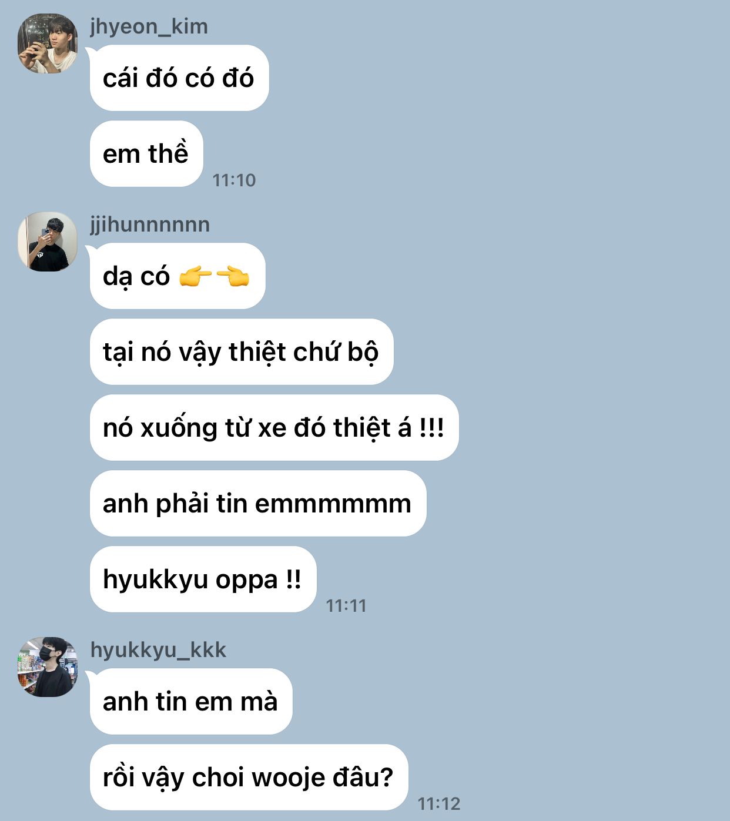Tap the "dạ có" message bubble
The width and height of the screenshot is (730, 821).
click(x=178, y=276)
